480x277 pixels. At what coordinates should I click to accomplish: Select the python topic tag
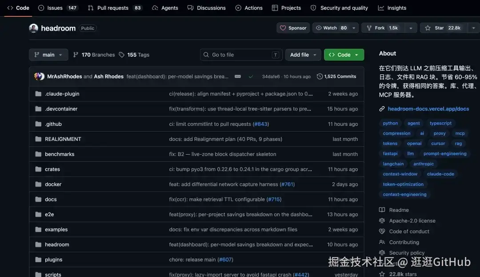pyautogui.click(x=390, y=123)
